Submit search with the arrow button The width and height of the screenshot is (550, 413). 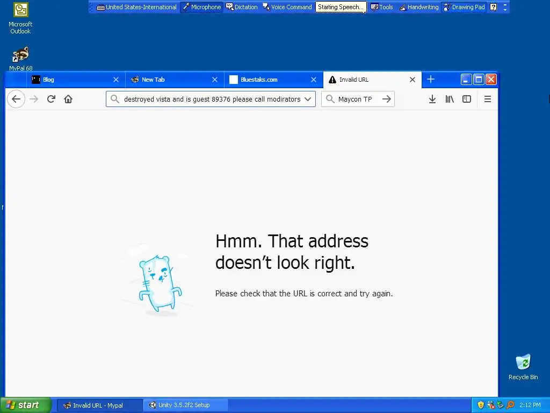click(387, 99)
